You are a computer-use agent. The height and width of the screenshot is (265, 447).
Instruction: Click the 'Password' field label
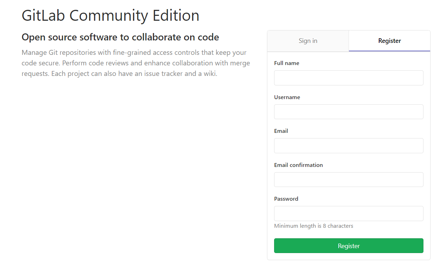tap(286, 199)
